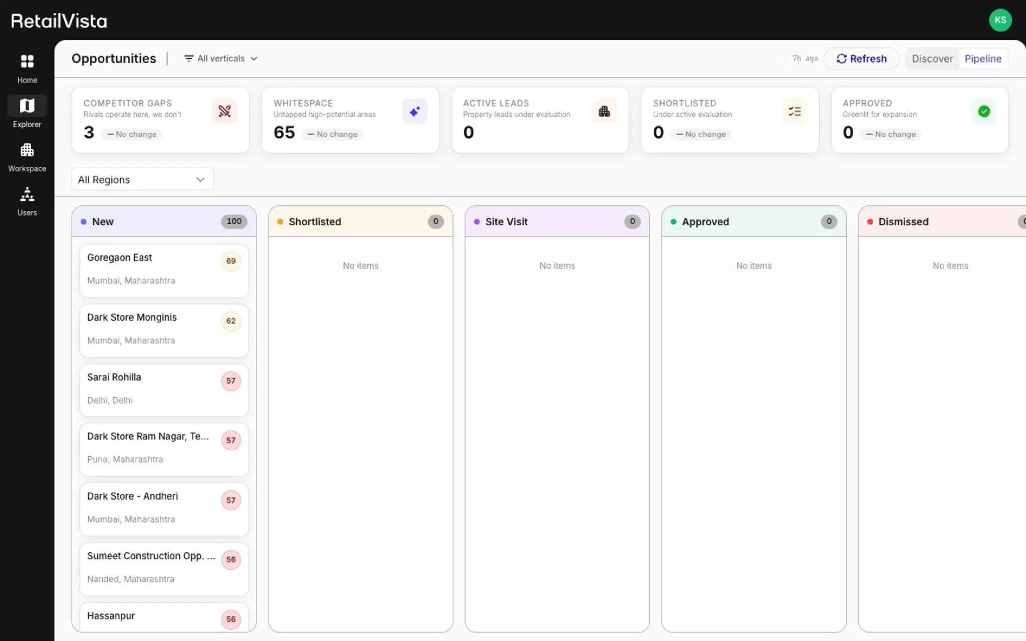Click the Competitor Gaps crossed-swords icon

point(224,111)
